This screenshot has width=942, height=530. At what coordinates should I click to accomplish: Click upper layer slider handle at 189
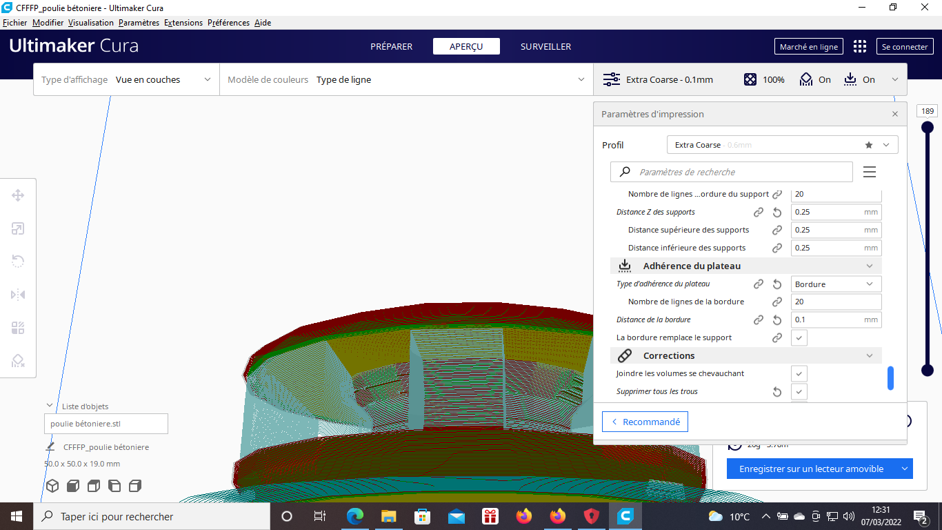pos(928,127)
